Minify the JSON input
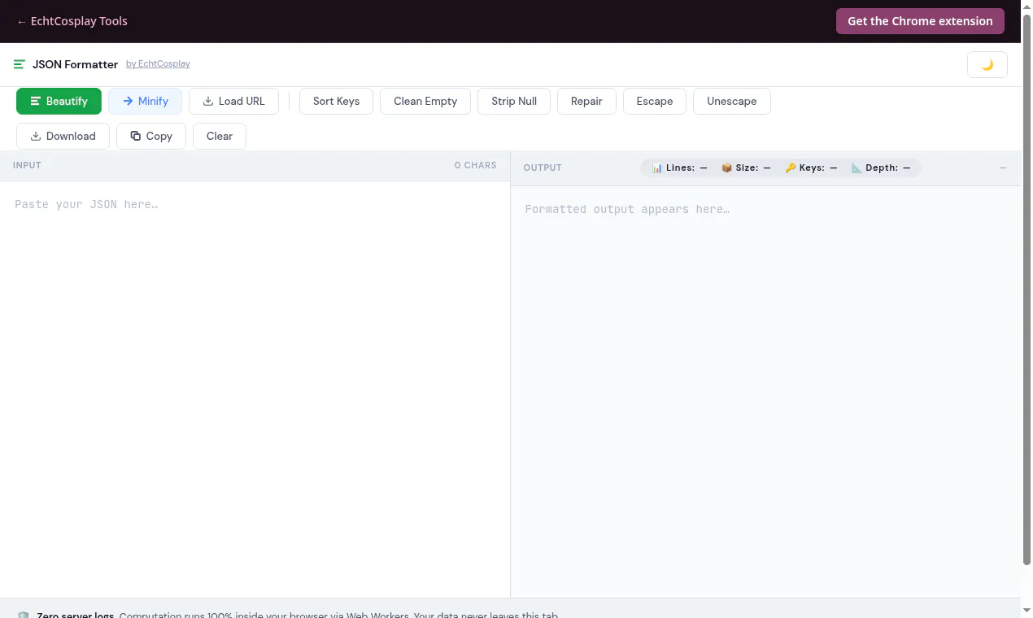1033x618 pixels. pyautogui.click(x=145, y=101)
